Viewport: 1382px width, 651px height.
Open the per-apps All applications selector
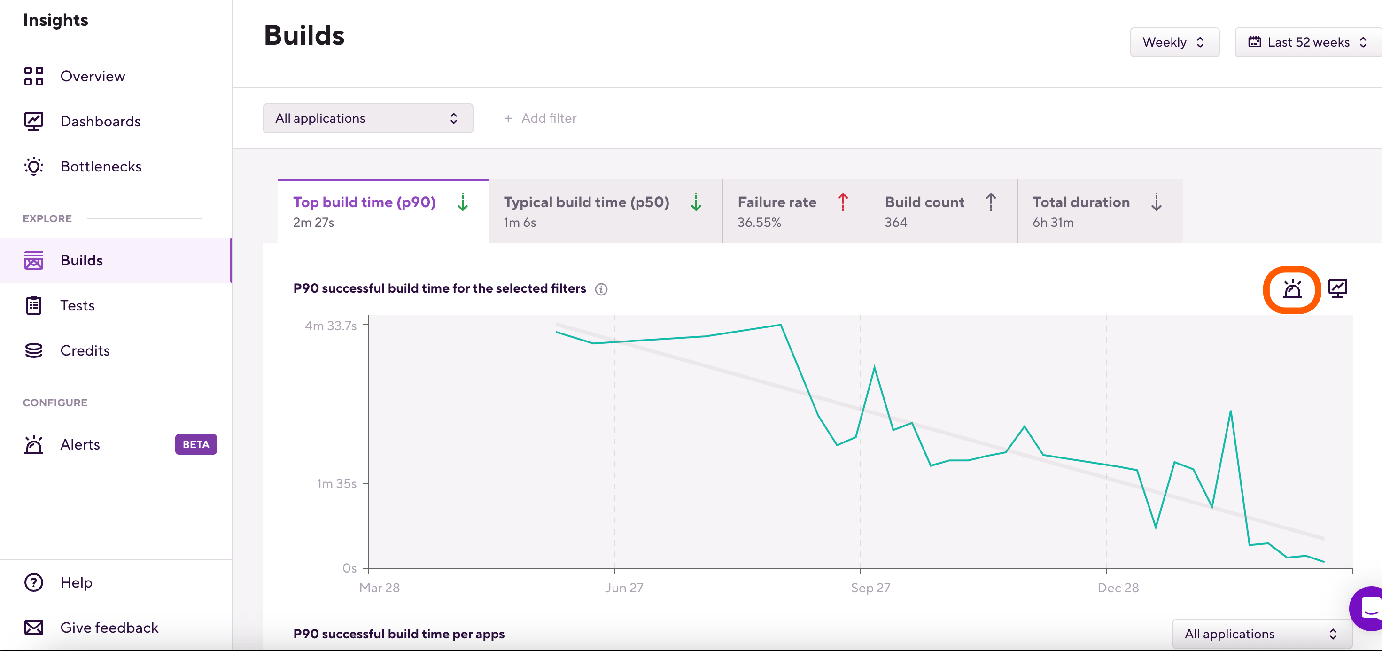[x=1261, y=634]
